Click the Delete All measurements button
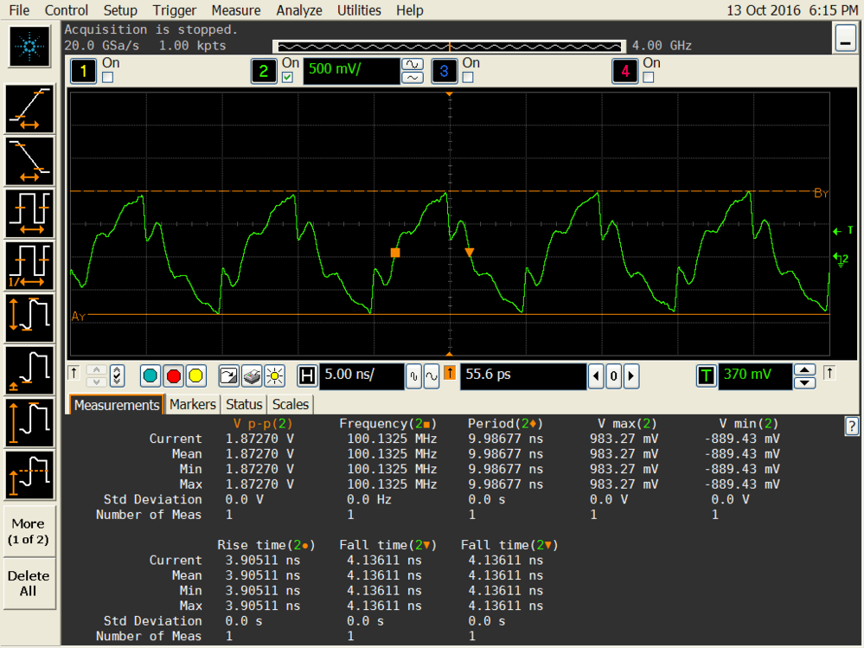The image size is (864, 648). pos(29,583)
